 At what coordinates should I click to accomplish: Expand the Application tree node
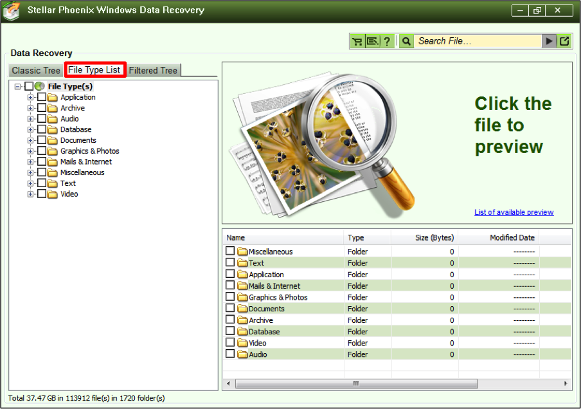[x=30, y=98]
